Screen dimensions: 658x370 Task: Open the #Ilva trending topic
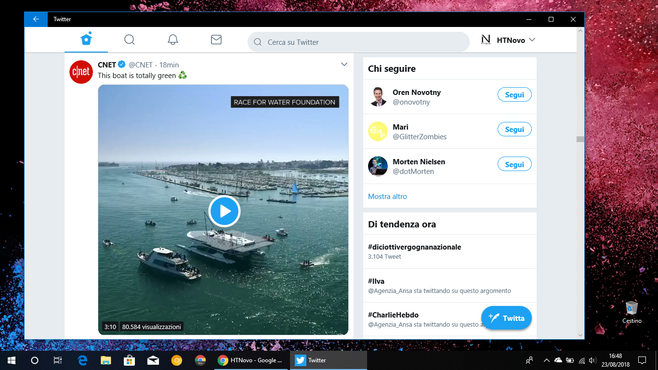(376, 281)
